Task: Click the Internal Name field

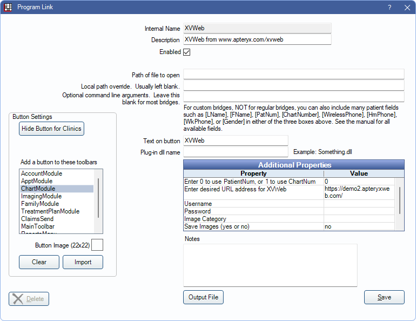Action: pyautogui.click(x=257, y=28)
